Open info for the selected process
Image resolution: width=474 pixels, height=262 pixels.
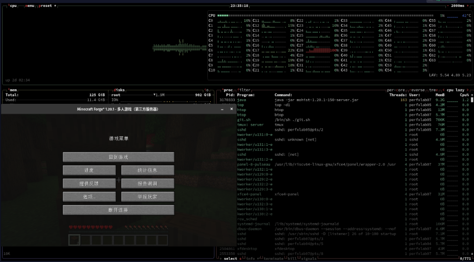[250, 258]
